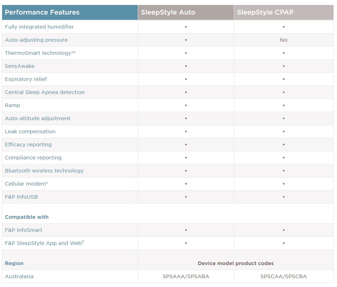
Task: Click the Cellular modem feature label
Action: point(26,184)
